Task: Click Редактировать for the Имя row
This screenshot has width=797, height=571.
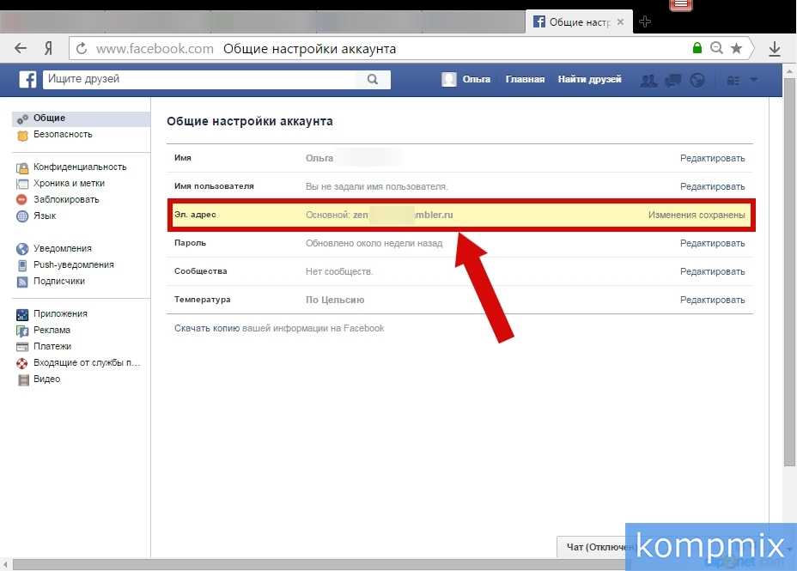Action: pyautogui.click(x=712, y=158)
